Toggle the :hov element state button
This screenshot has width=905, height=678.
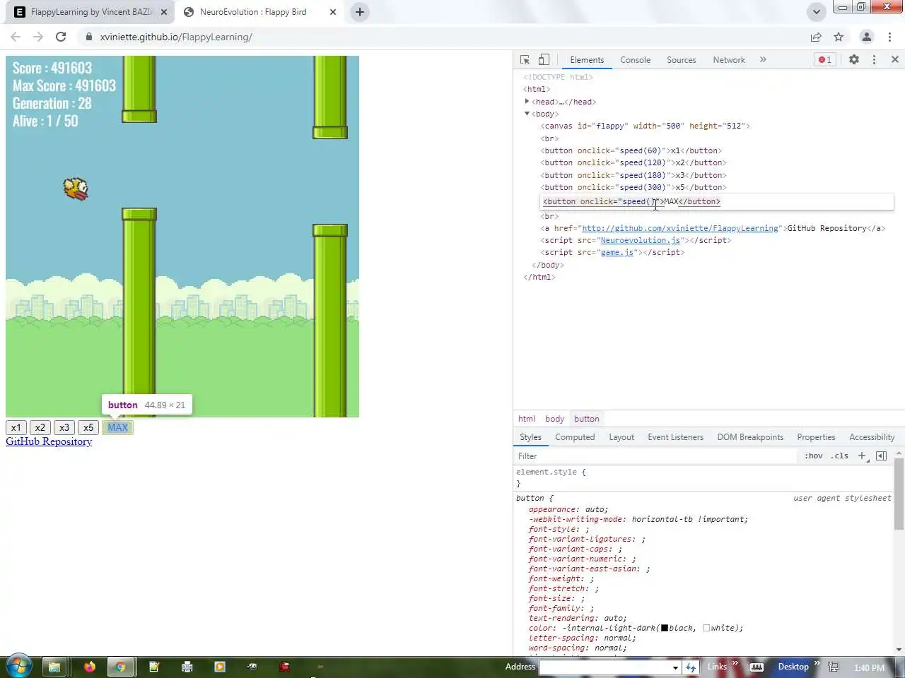[x=814, y=456]
